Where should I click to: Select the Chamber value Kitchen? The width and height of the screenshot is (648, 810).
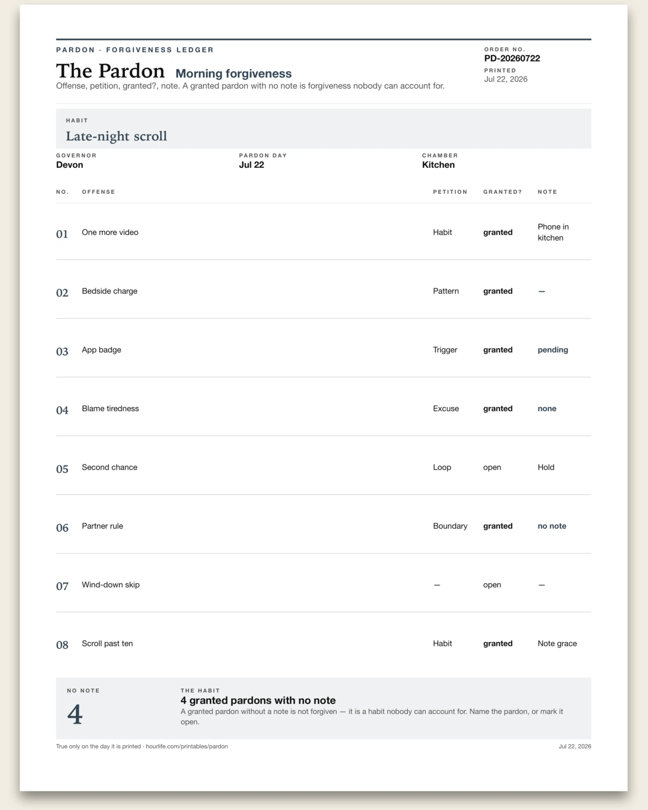(438, 165)
